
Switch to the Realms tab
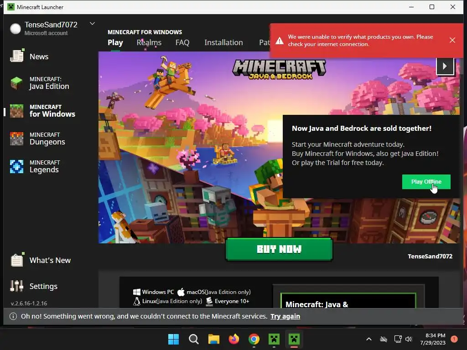click(149, 42)
